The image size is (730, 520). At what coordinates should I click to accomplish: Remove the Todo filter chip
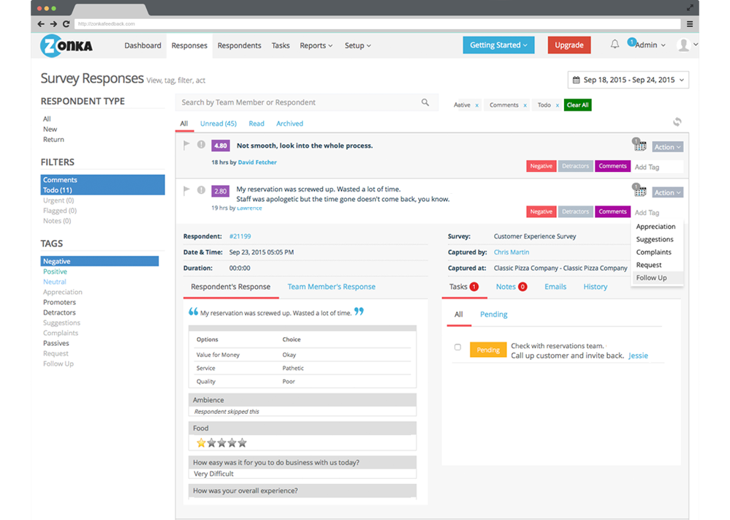tap(558, 105)
